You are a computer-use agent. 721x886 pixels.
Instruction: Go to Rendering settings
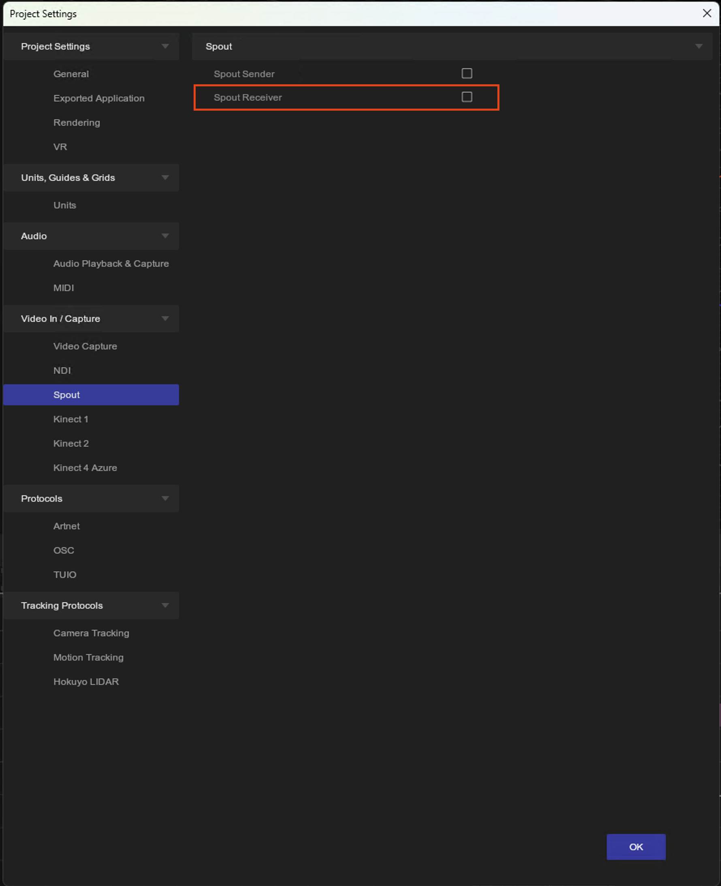click(x=77, y=122)
